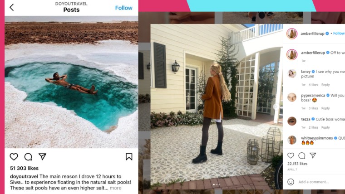Expand the caption with the 'more' link

[x=115, y=188]
